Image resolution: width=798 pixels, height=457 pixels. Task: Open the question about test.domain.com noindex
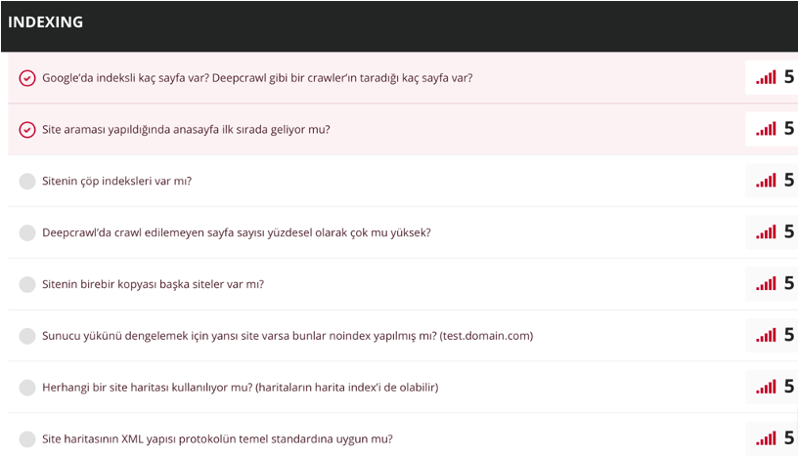pos(288,336)
